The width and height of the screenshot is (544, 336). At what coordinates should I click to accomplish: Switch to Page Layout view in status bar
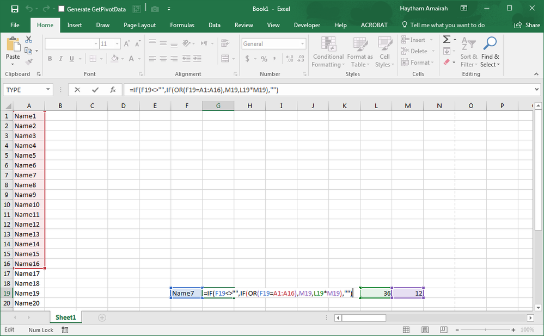click(x=425, y=330)
